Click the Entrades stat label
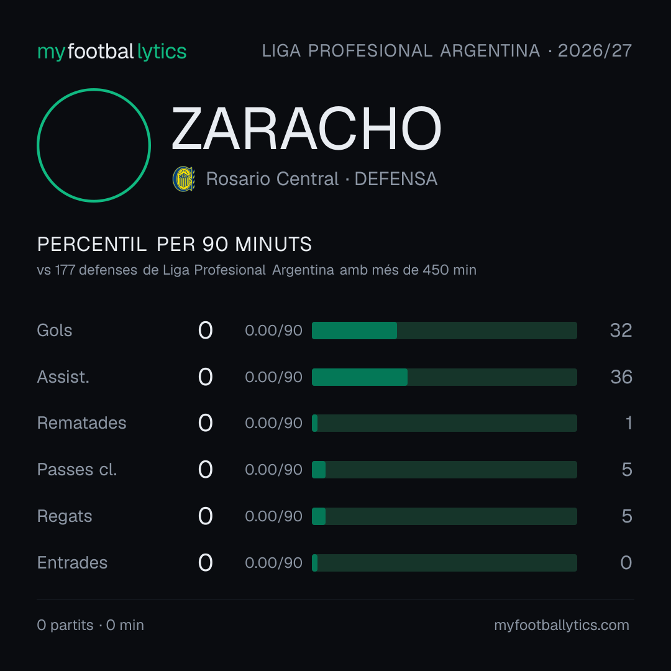The image size is (671, 671). [72, 563]
